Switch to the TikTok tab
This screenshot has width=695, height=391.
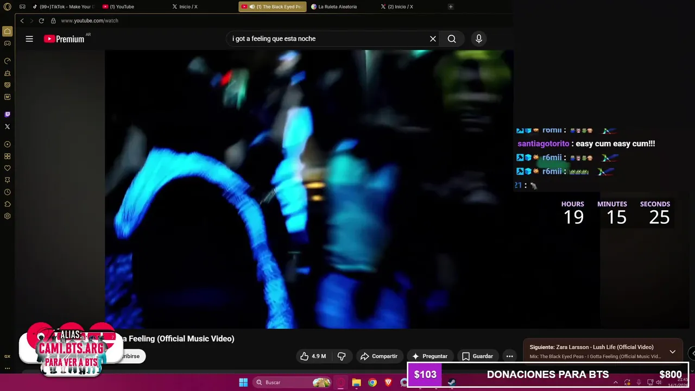point(64,7)
